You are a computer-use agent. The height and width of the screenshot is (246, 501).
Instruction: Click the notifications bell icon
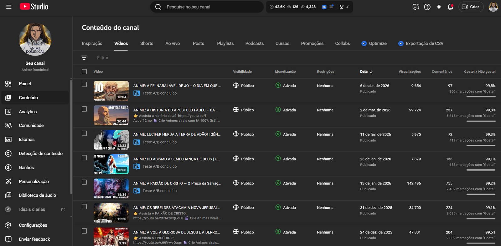(450, 7)
